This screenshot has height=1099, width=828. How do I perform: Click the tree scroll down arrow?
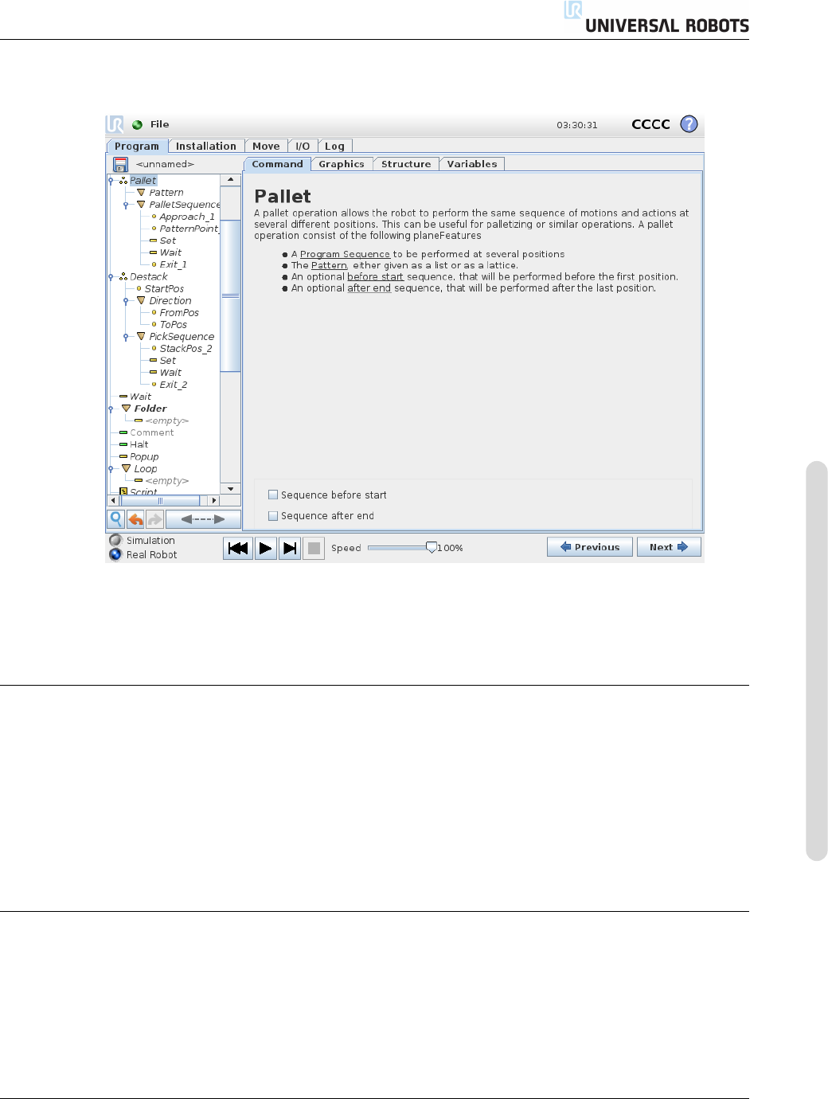click(x=230, y=488)
